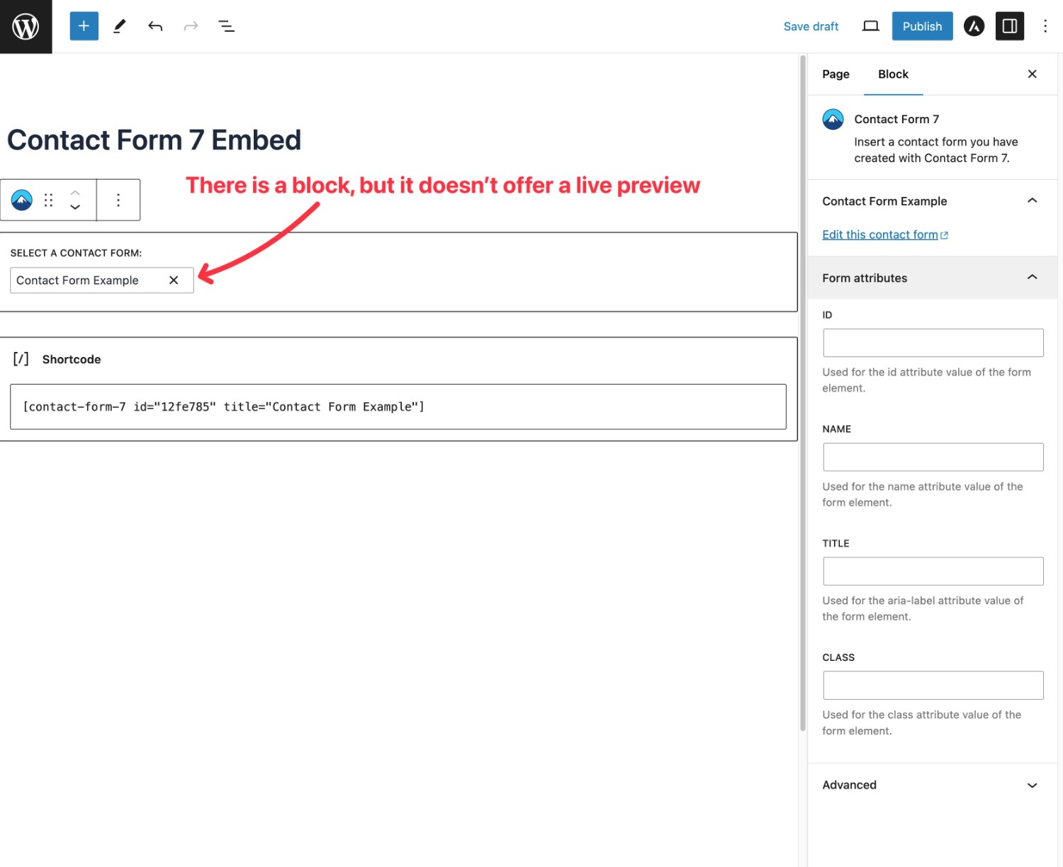Collapse the Contact Form Example section
1063x867 pixels.
coord(932,201)
